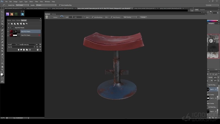
Task: Select the Eraser tool
Action: [2, 42]
